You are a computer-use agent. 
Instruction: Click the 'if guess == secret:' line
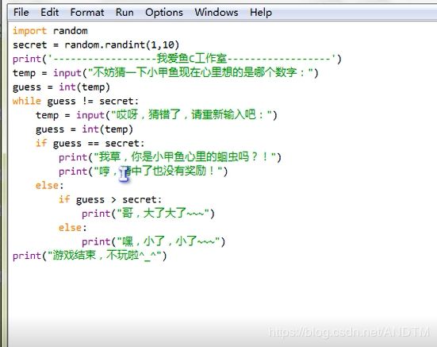pos(90,143)
